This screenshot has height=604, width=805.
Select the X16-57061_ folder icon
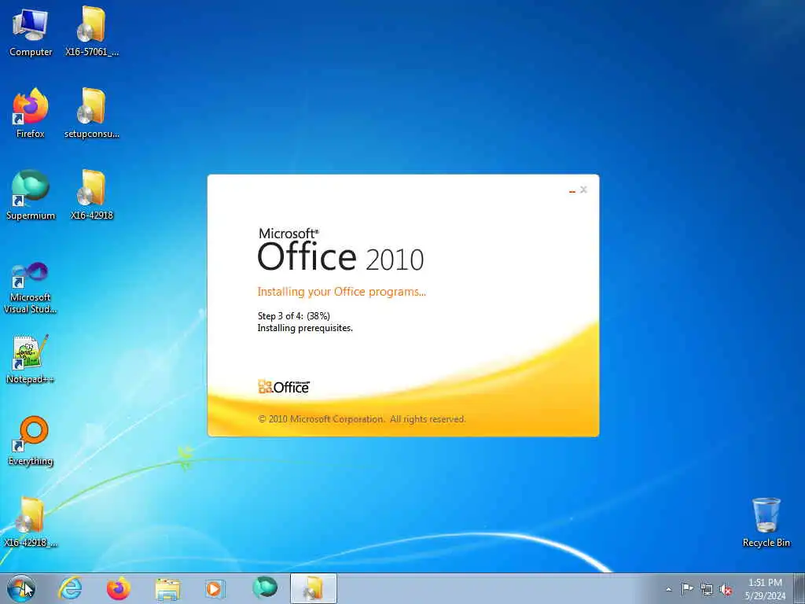(92, 31)
